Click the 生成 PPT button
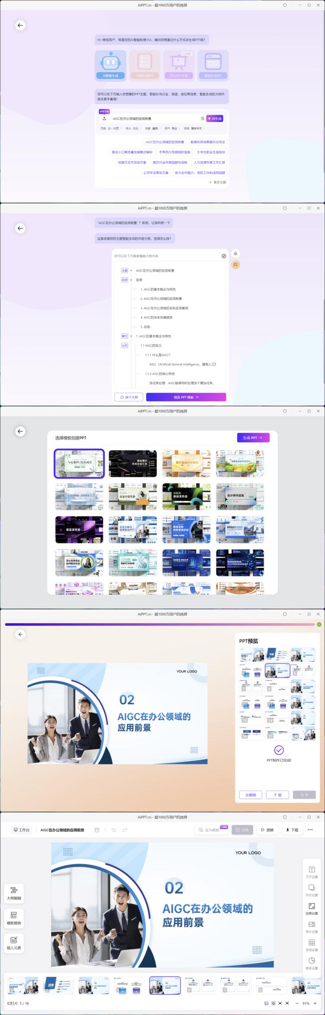Viewport: 325px width, 1015px height. pos(253,438)
